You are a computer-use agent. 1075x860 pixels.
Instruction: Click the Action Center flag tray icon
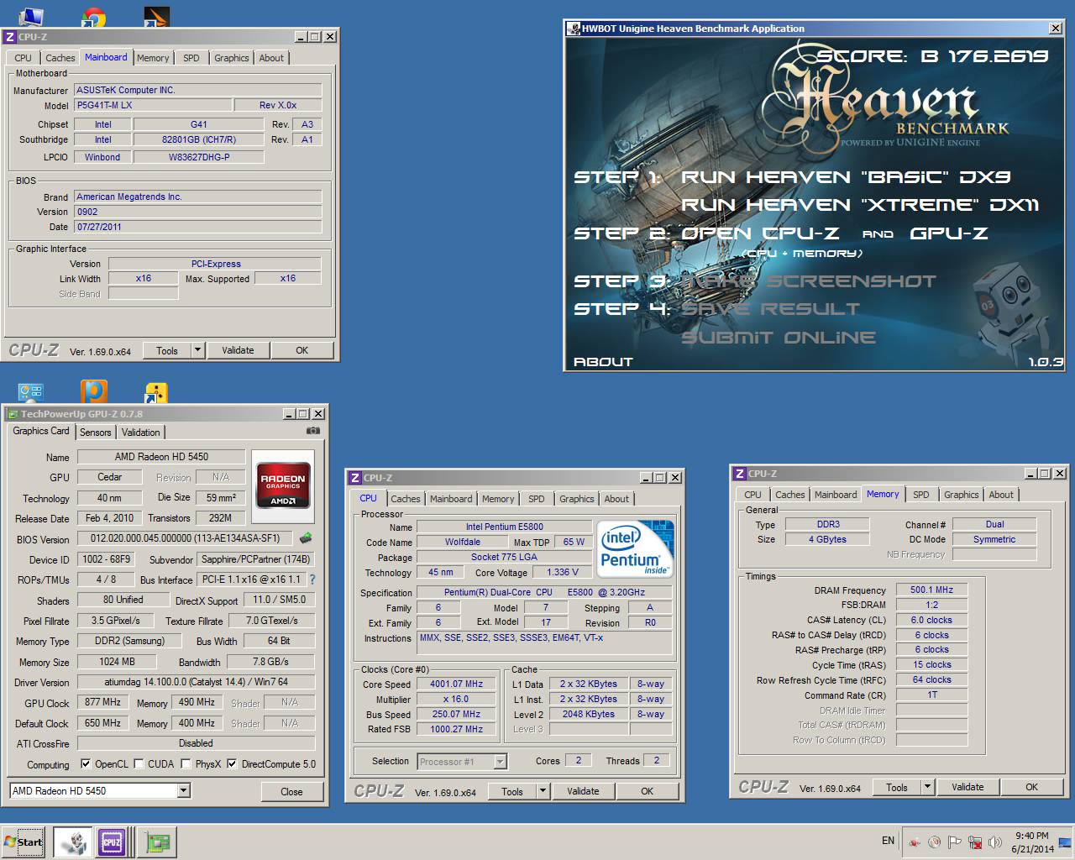click(954, 842)
